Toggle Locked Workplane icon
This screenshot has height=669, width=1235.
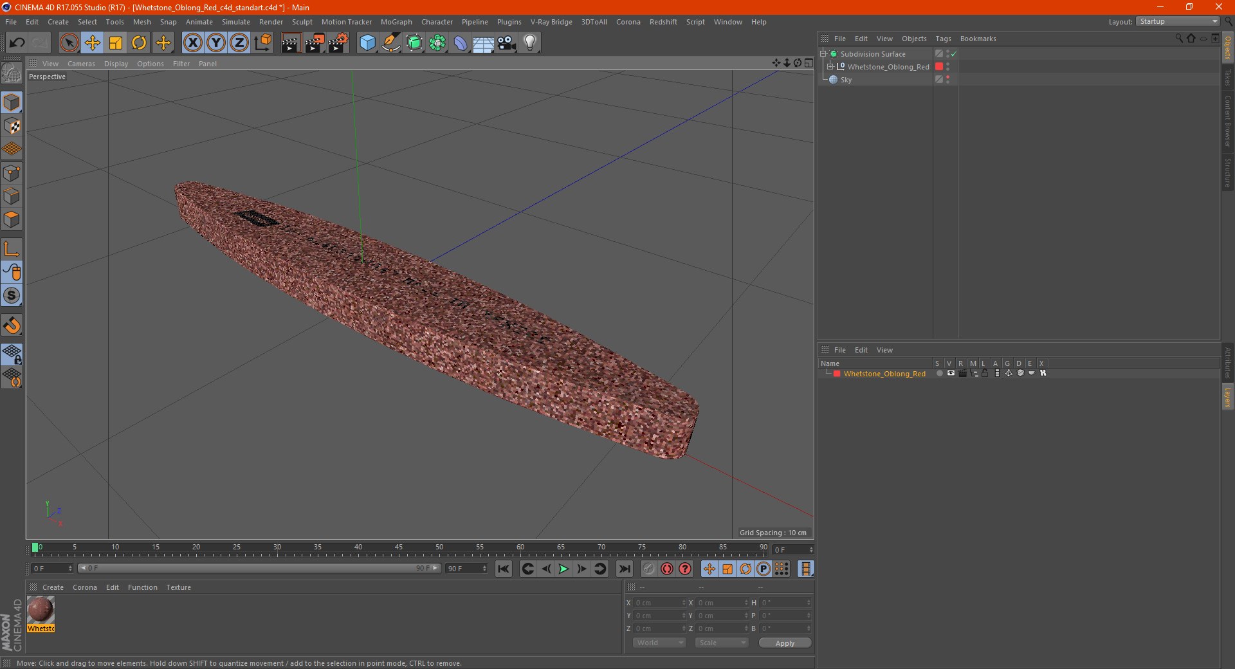click(12, 354)
